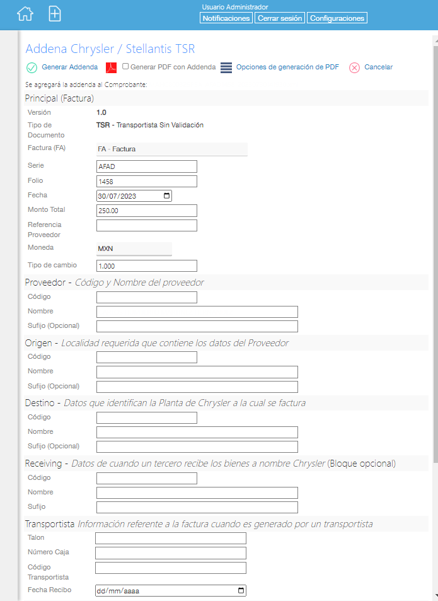Click the Tipo de cambio field

(147, 266)
